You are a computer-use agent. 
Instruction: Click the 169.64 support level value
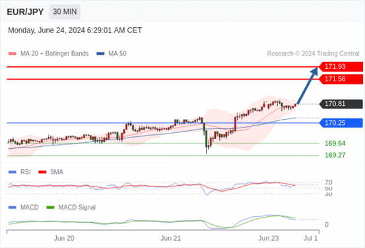click(335, 144)
